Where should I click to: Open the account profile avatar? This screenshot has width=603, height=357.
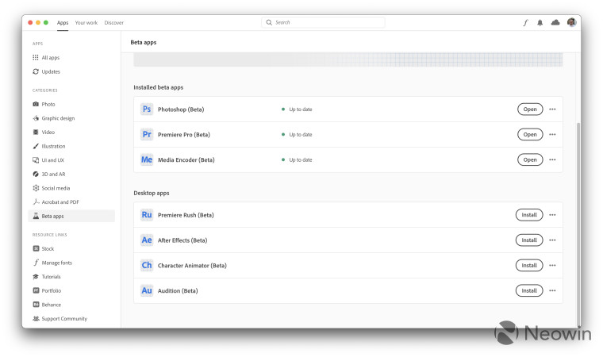(571, 22)
